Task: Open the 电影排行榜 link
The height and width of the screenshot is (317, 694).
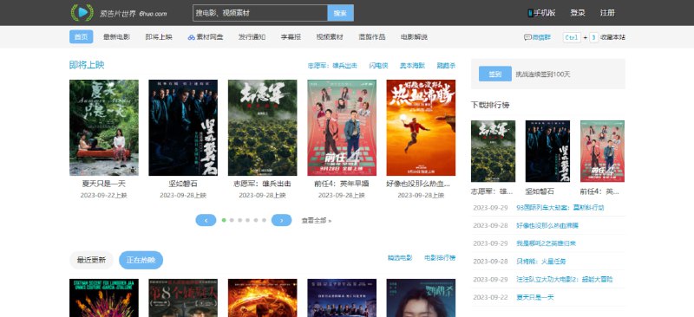Action: [440, 258]
